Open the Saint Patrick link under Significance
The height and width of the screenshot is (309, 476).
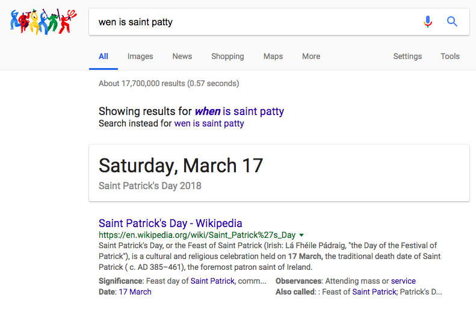point(212,281)
